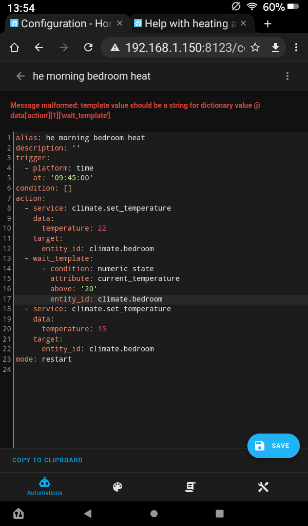308x526 pixels.
Task: Close the 'Help with heating' tab
Action: (243, 23)
